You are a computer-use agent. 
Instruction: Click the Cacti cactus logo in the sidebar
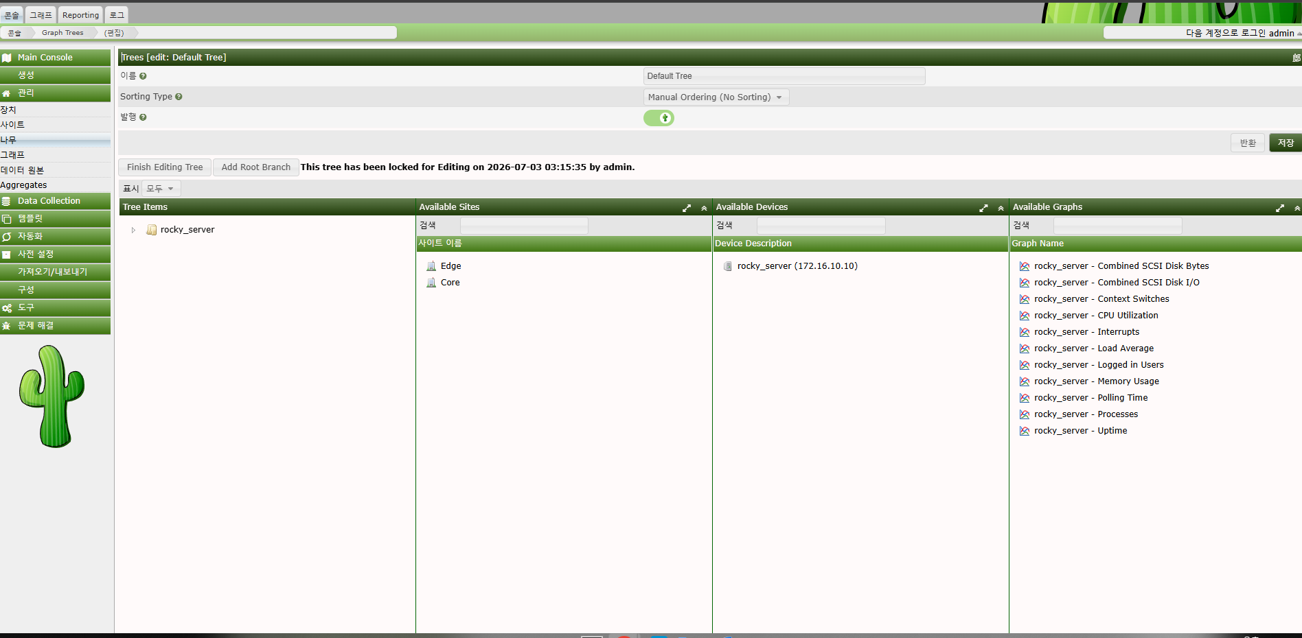(52, 397)
